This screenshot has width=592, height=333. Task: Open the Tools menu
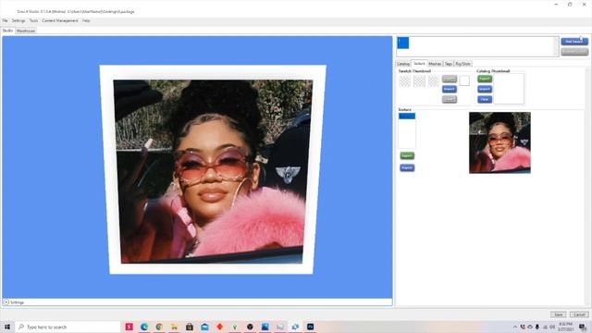pos(33,20)
